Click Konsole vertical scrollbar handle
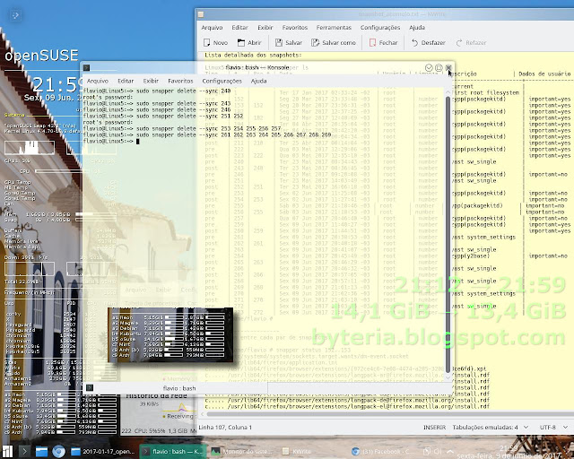The image size is (574, 459). 448,234
